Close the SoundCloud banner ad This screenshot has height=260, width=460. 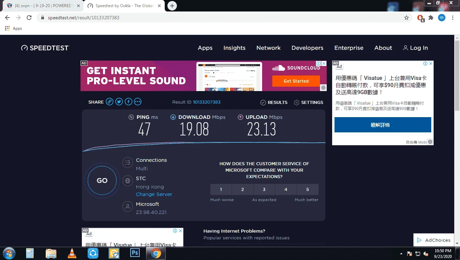[x=324, y=63]
